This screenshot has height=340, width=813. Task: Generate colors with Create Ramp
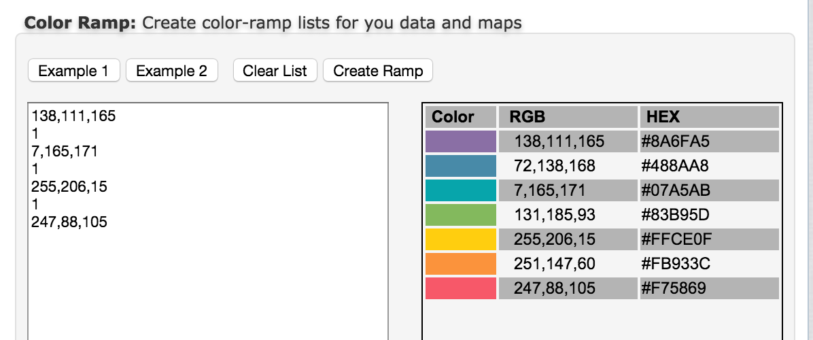click(x=378, y=71)
